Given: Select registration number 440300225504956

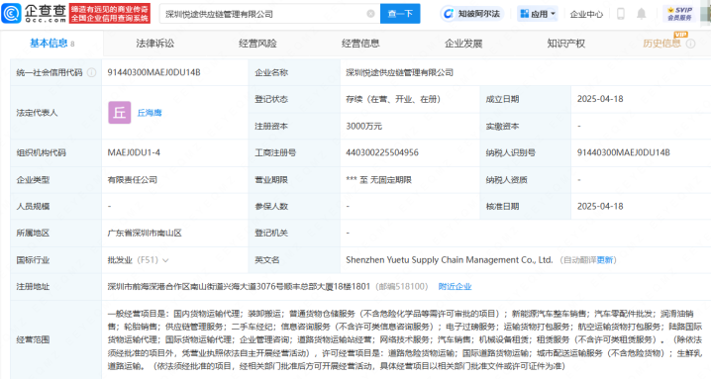Looking at the screenshot, I should click(382, 152).
